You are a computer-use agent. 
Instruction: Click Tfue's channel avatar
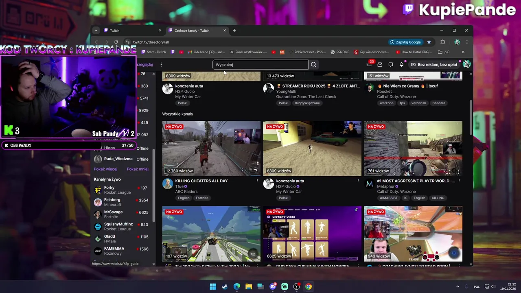pyautogui.click(x=167, y=184)
